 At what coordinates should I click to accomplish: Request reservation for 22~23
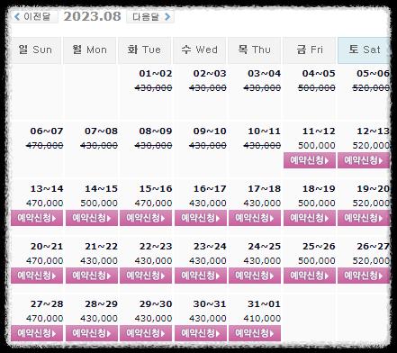click(x=146, y=276)
